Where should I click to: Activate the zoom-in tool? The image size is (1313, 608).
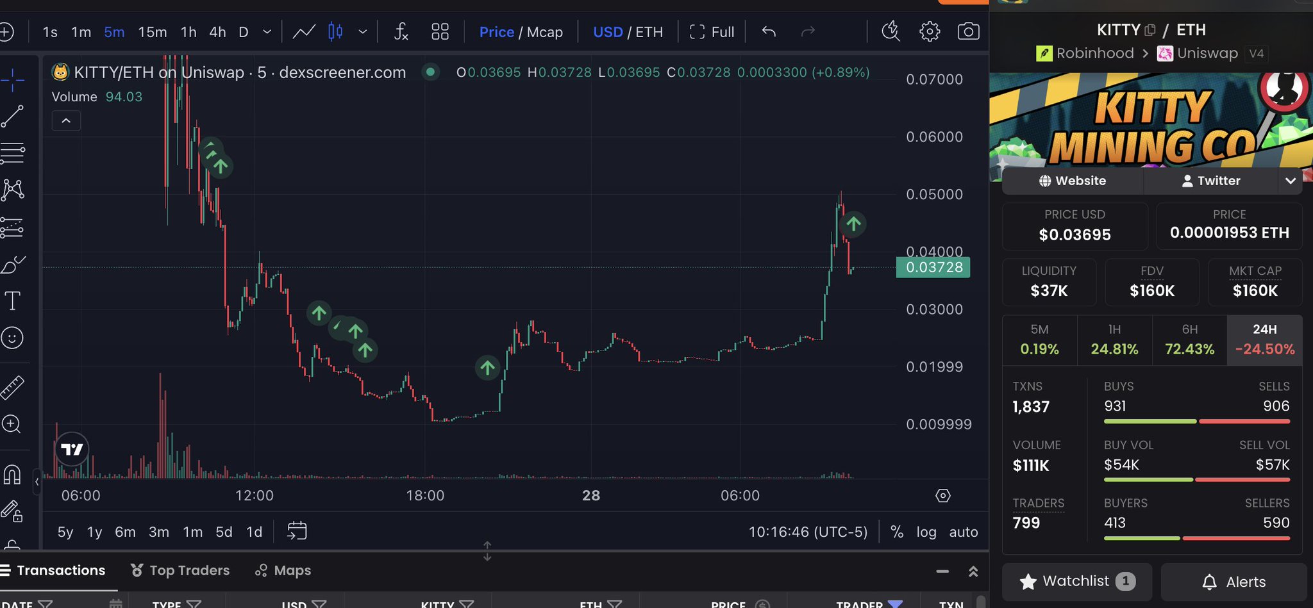coord(12,424)
